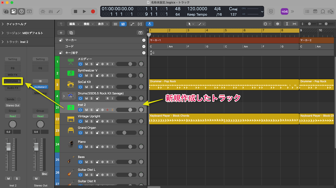Open the snap mode dropdown
Viewport: 336px width, 188px height.
(x=267, y=24)
